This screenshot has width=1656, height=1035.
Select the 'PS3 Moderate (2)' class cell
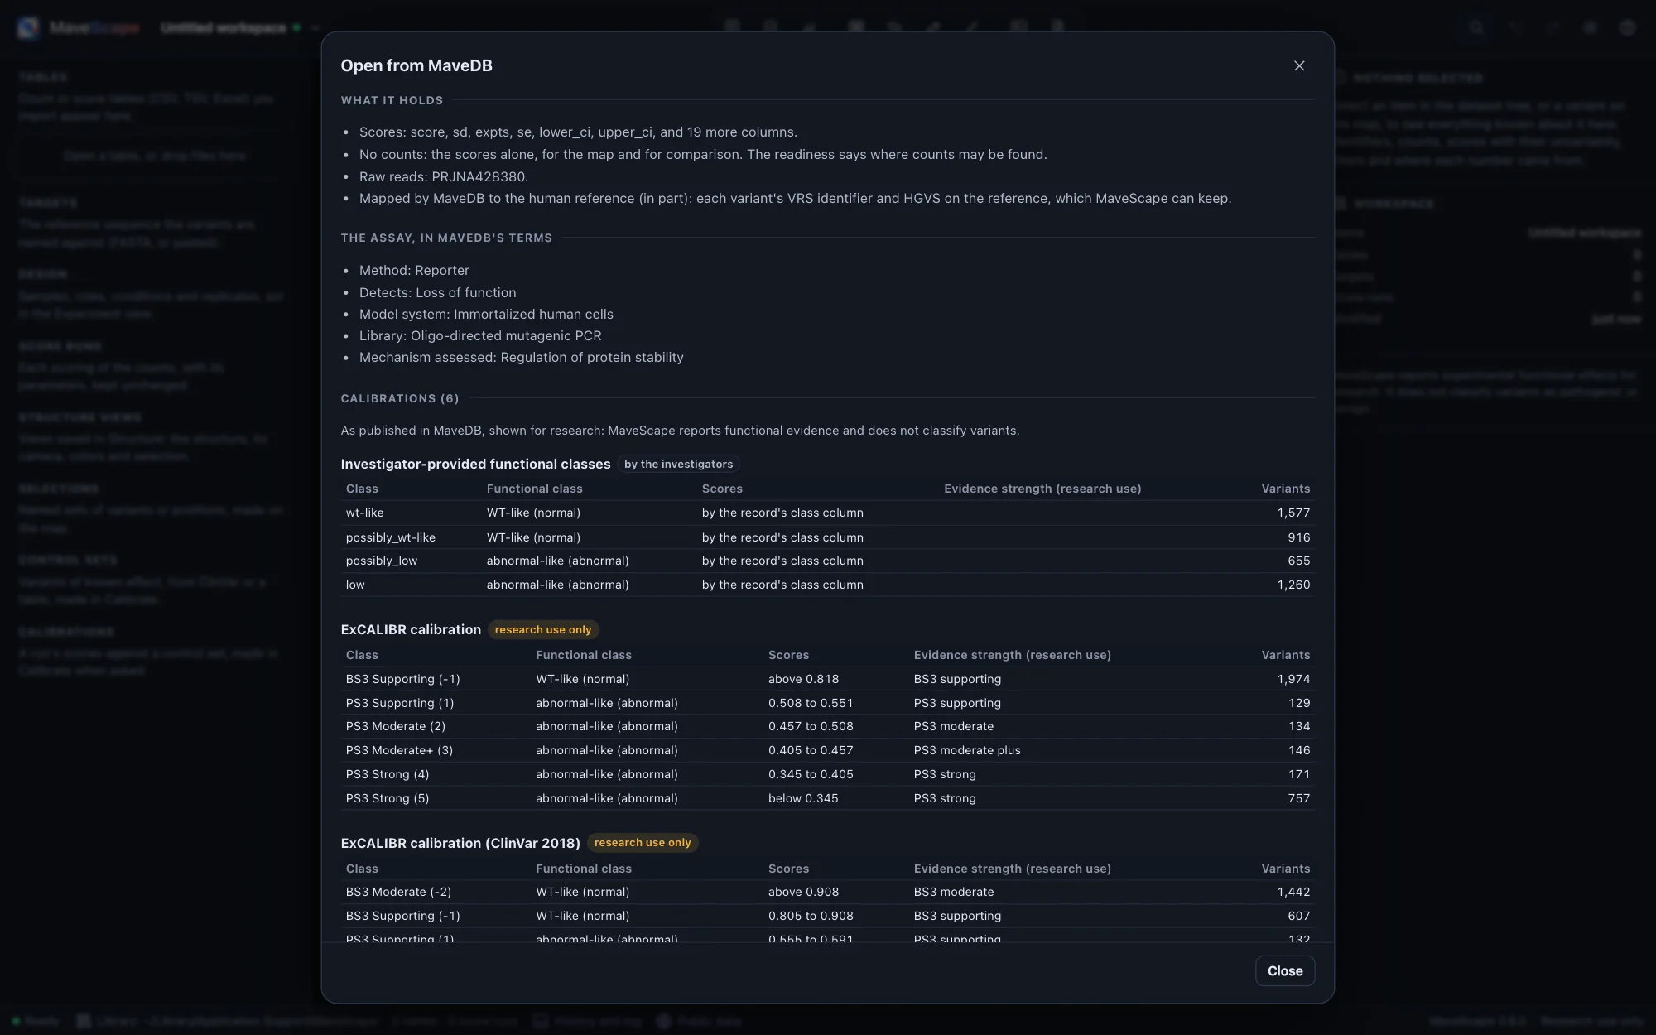[x=395, y=726]
